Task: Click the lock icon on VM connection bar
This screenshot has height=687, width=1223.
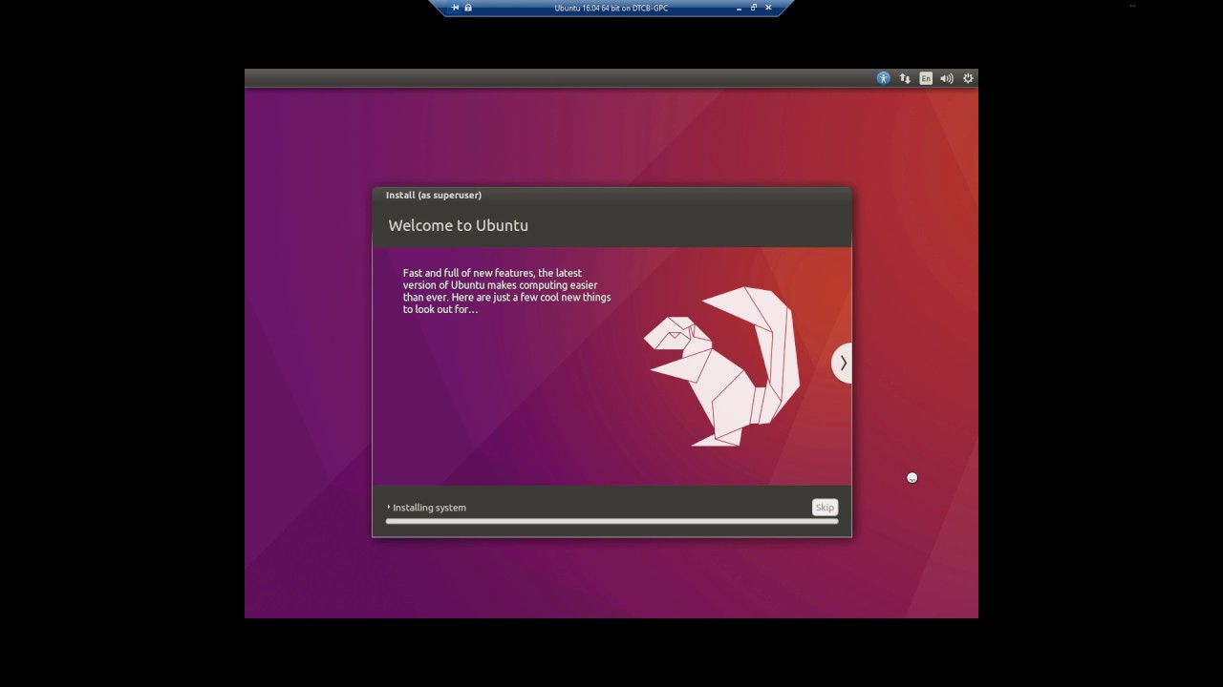Action: click(468, 8)
